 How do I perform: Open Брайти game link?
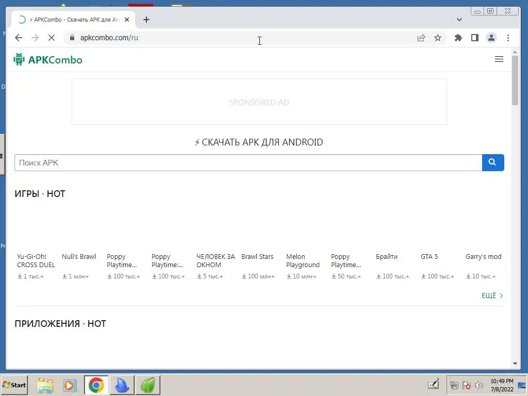387,257
